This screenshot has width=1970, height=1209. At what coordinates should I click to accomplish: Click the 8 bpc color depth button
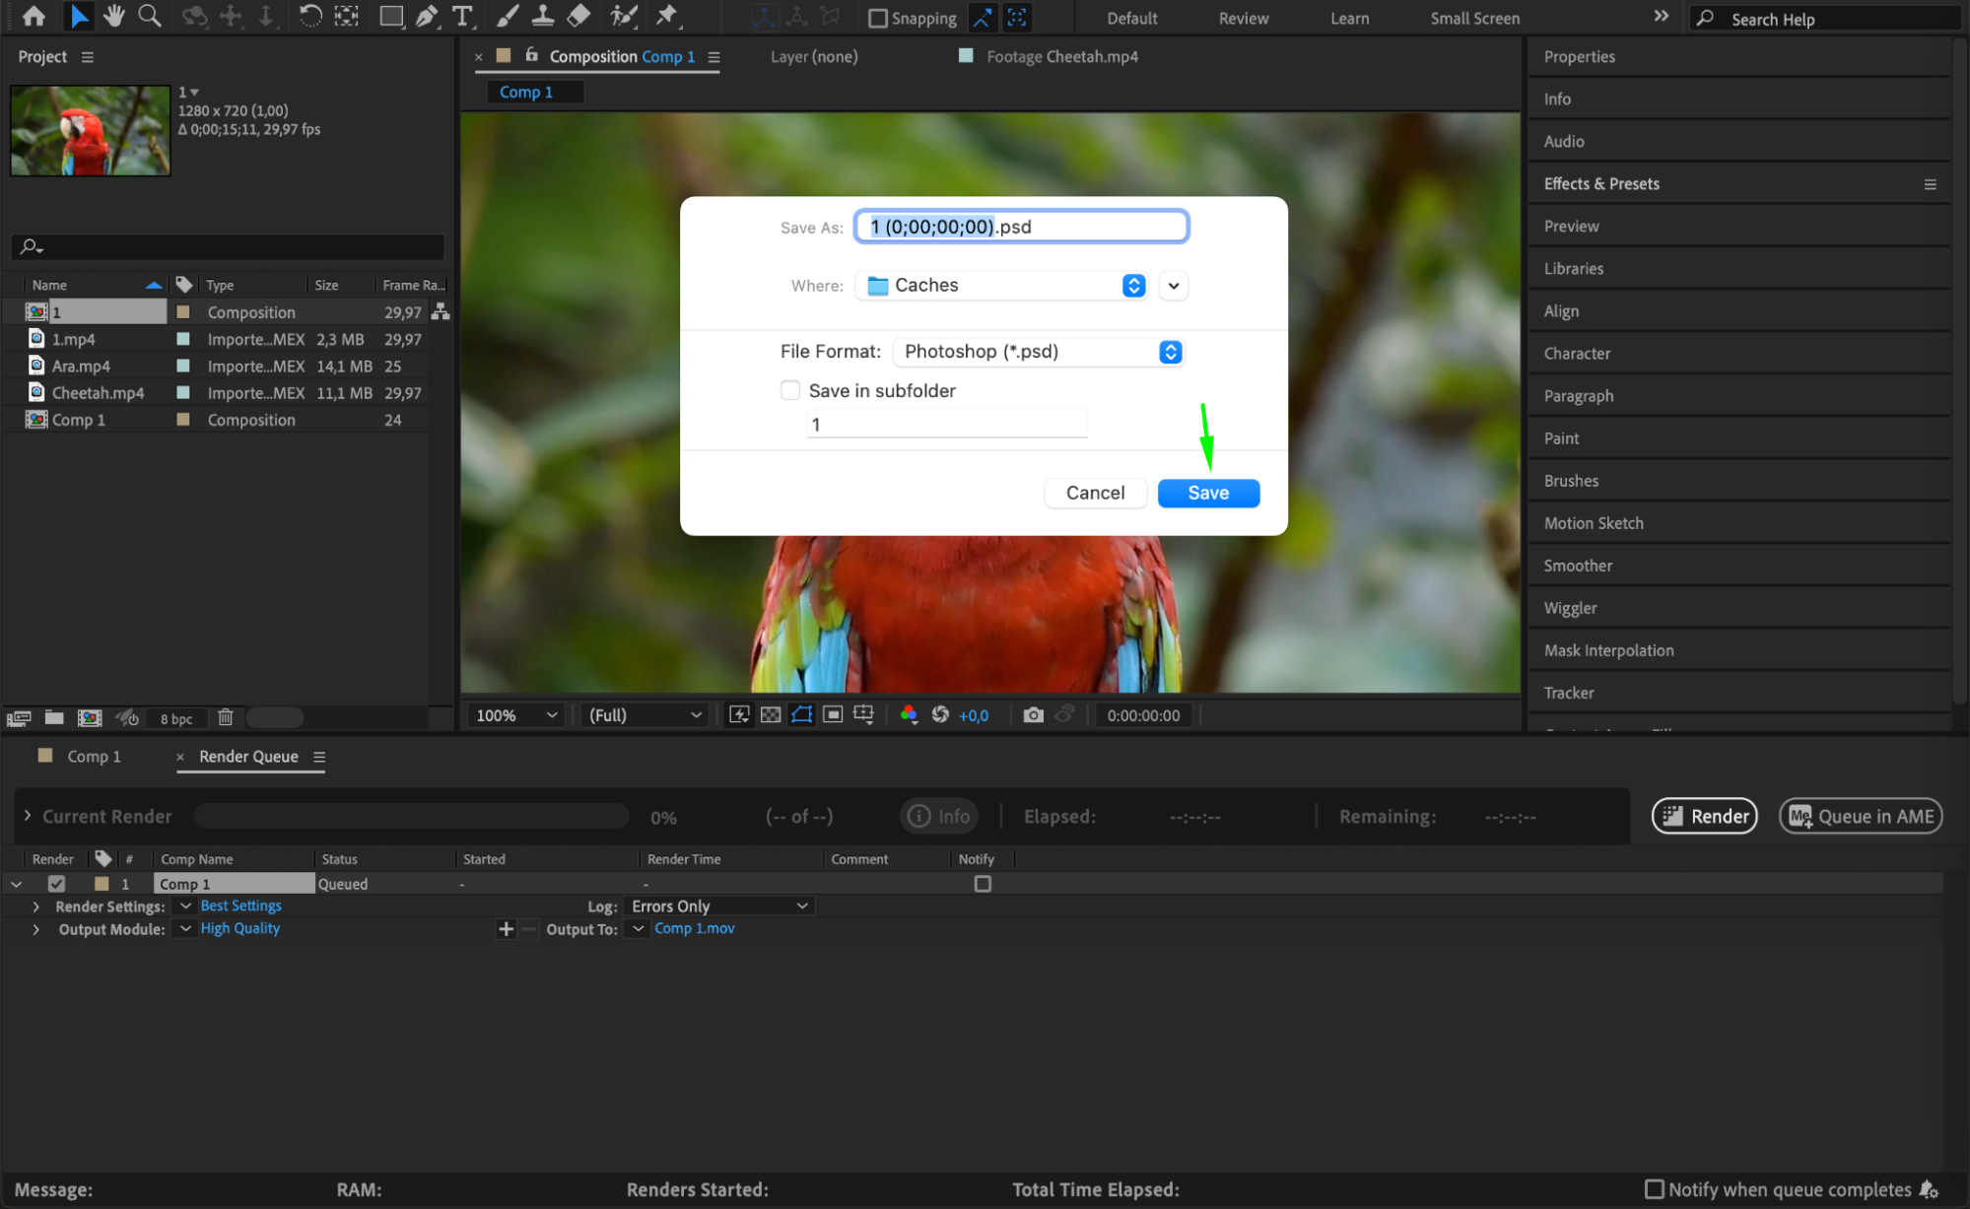pyautogui.click(x=176, y=718)
